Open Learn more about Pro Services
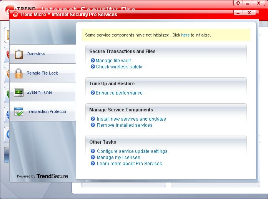Image resolution: width=268 pixels, height=199 pixels. pyautogui.click(x=129, y=164)
